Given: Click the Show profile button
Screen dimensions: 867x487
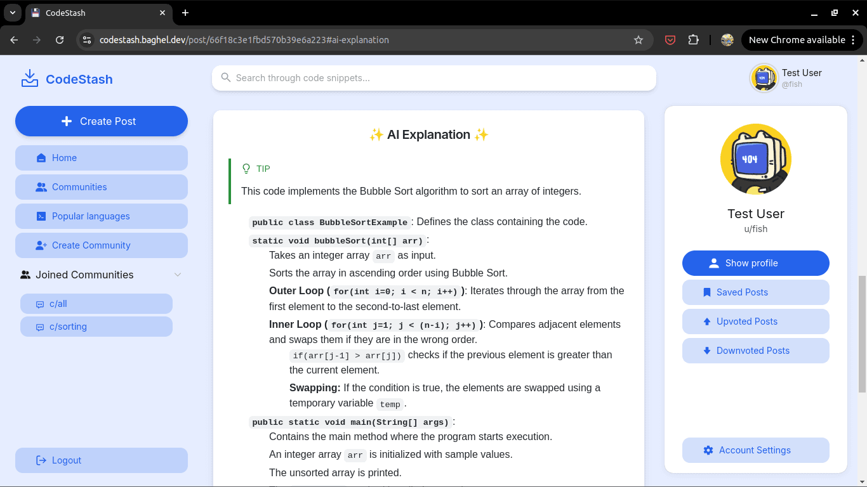Looking at the screenshot, I should click(x=755, y=263).
